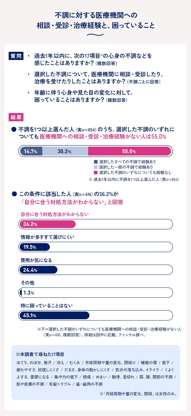
Task: Click the blue bullet before この条件に該当した人
Action: (14, 194)
